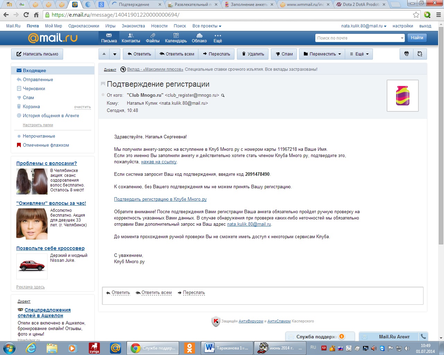Toggle the flag next to the subject Подтверждение регистрации
The width and height of the screenshot is (444, 355).
[103, 84]
